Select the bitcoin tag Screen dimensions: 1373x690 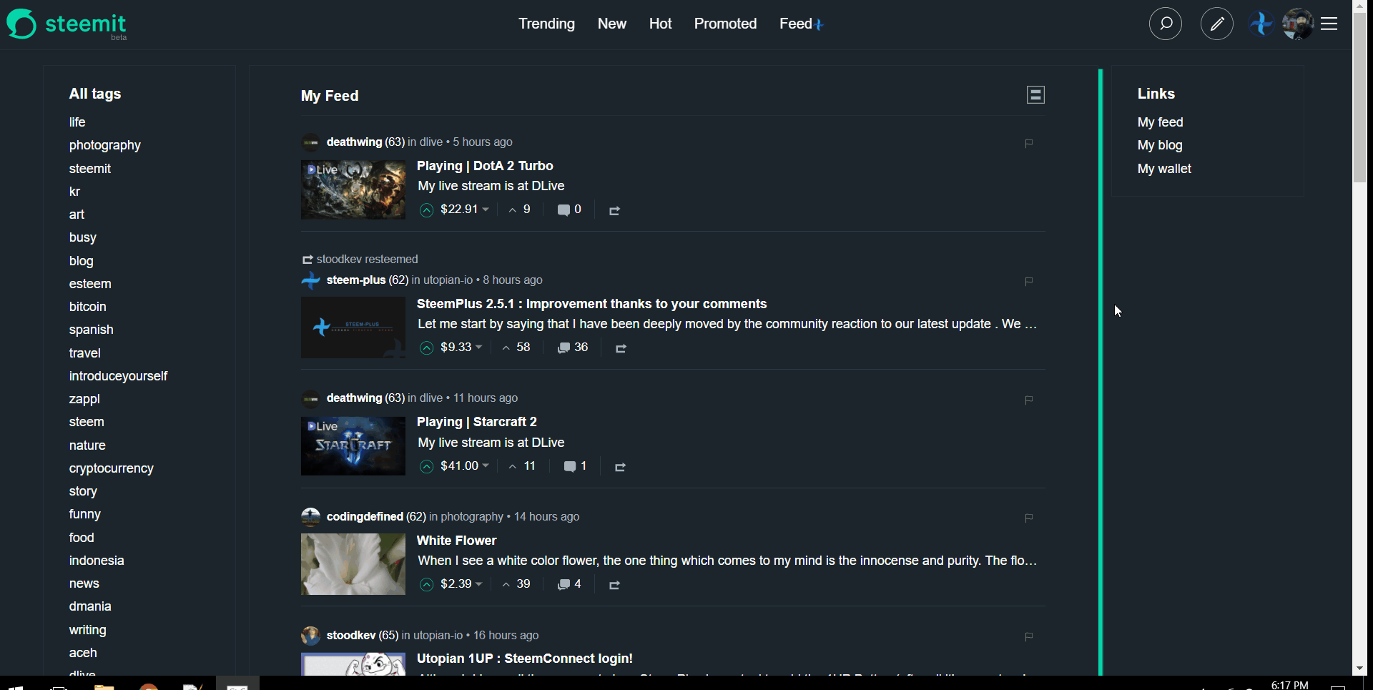point(88,307)
